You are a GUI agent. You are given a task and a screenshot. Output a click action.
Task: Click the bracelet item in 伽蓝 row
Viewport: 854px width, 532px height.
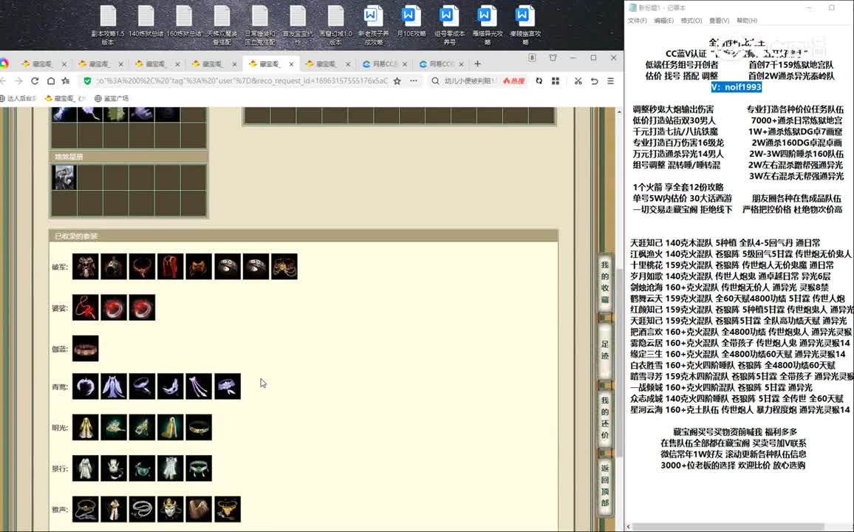tap(86, 349)
